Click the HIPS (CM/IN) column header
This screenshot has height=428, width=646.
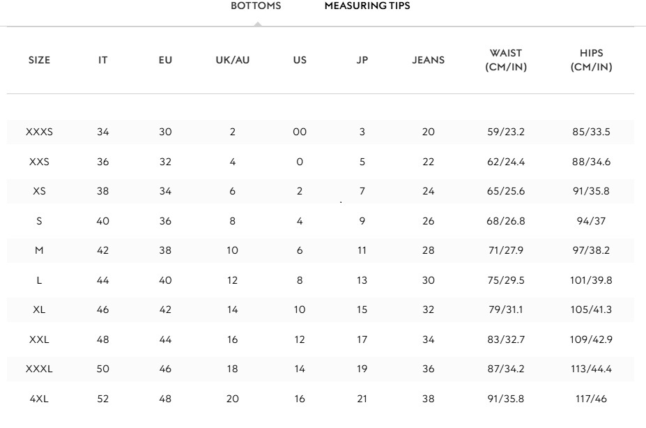(591, 61)
